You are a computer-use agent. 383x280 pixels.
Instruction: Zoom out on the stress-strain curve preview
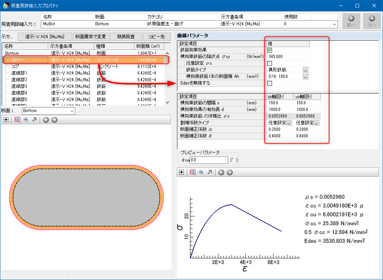(x=201, y=172)
